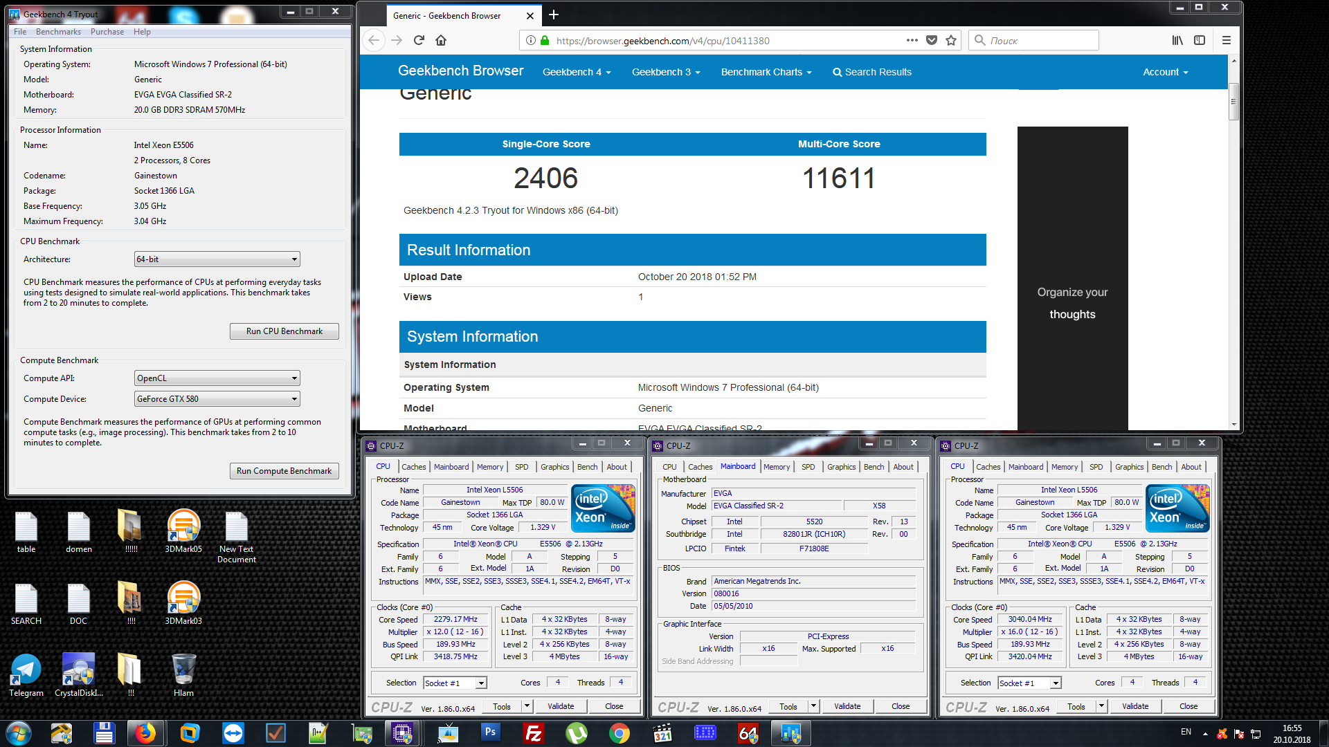Switch to SPD tab in right CPU-Z
Image resolution: width=1329 pixels, height=747 pixels.
[1096, 467]
